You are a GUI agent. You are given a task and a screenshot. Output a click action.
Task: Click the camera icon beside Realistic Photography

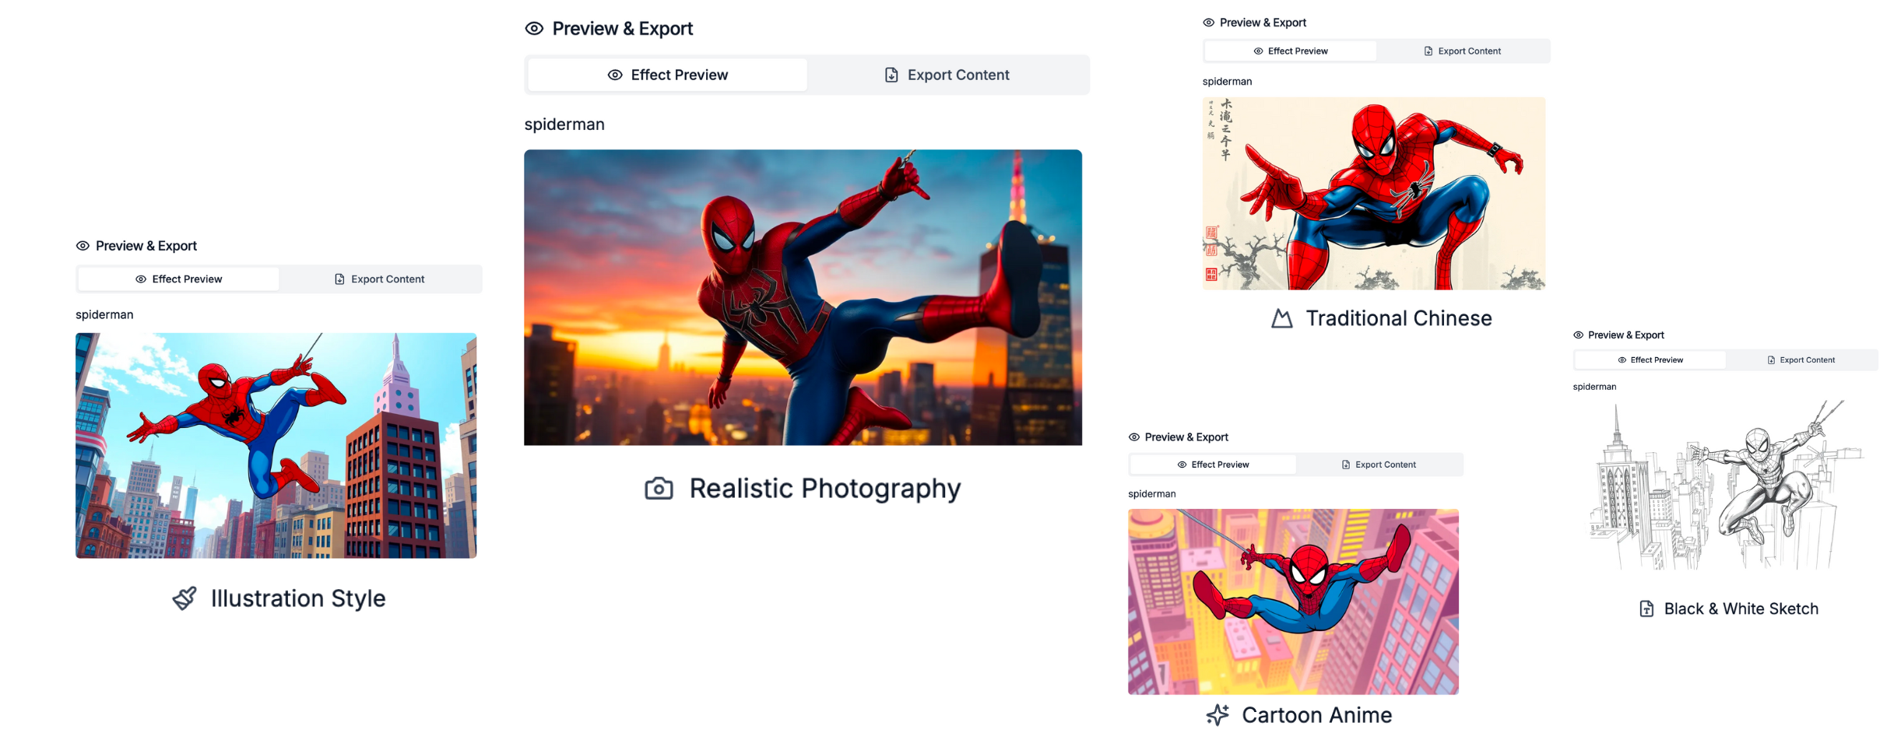[659, 489]
